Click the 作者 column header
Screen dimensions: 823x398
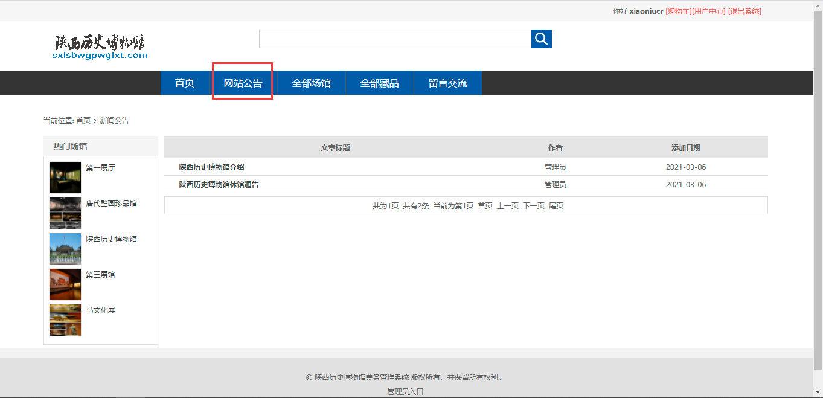[x=556, y=148]
